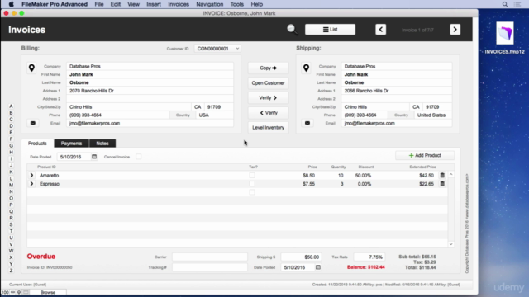Click the Amaretto quantity value 10
Screen dimensions: 529x297
point(341,176)
